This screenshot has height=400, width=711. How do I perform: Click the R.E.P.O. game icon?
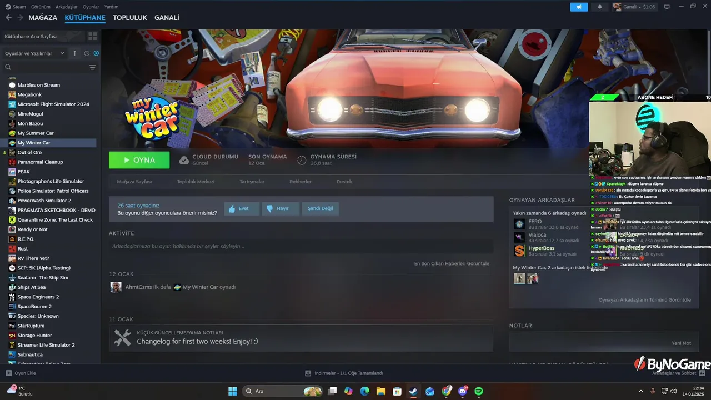tap(12, 239)
